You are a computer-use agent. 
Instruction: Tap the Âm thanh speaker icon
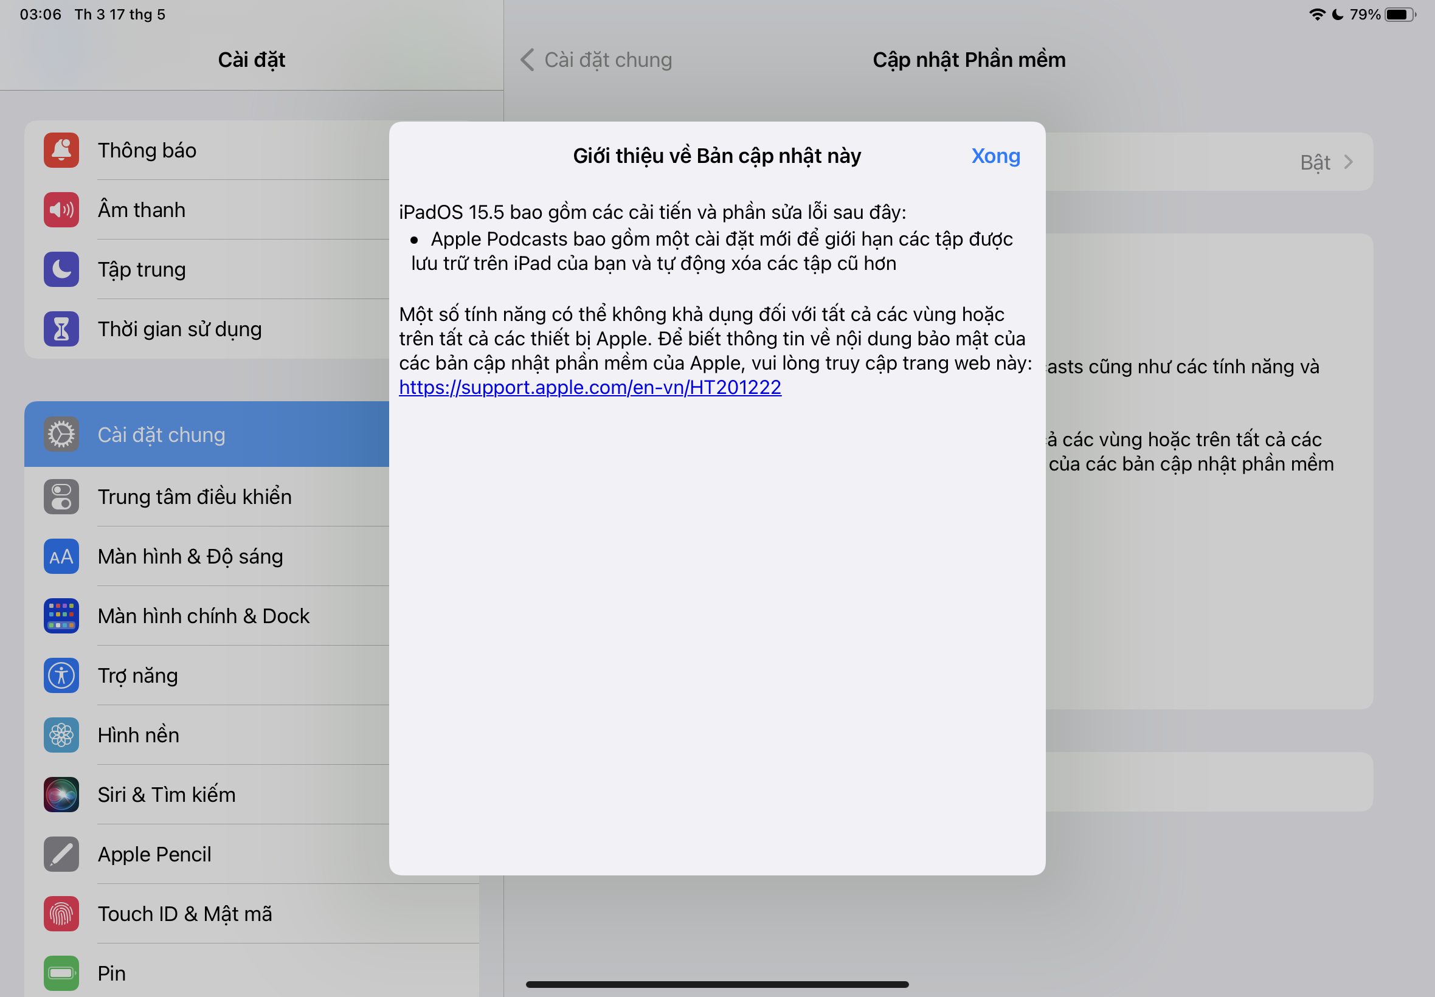pyautogui.click(x=61, y=210)
